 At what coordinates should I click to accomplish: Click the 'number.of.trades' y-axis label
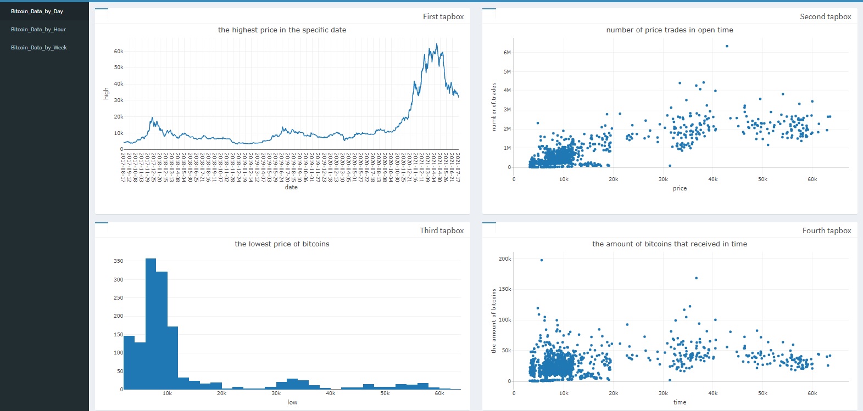[x=493, y=106]
